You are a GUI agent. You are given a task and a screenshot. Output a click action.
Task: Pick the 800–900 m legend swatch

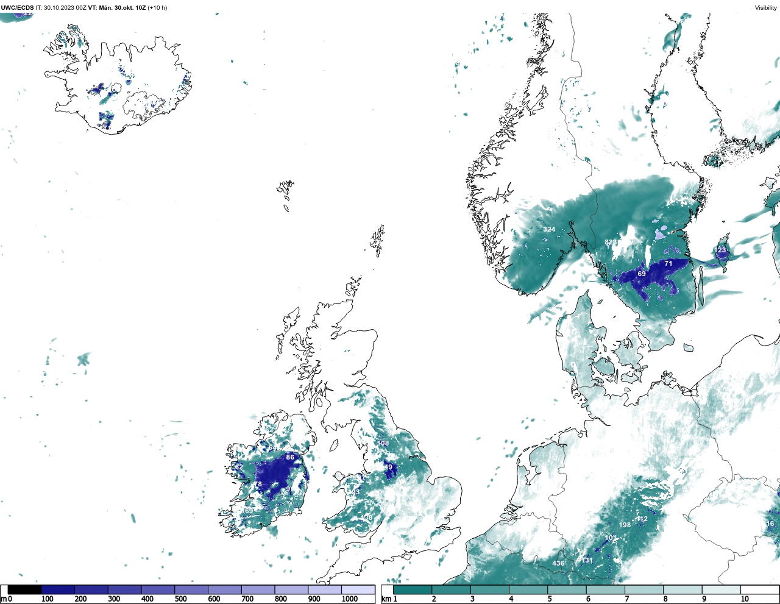(x=291, y=589)
